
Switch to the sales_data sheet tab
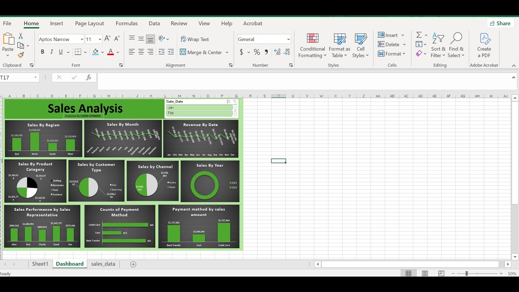[x=103, y=264]
